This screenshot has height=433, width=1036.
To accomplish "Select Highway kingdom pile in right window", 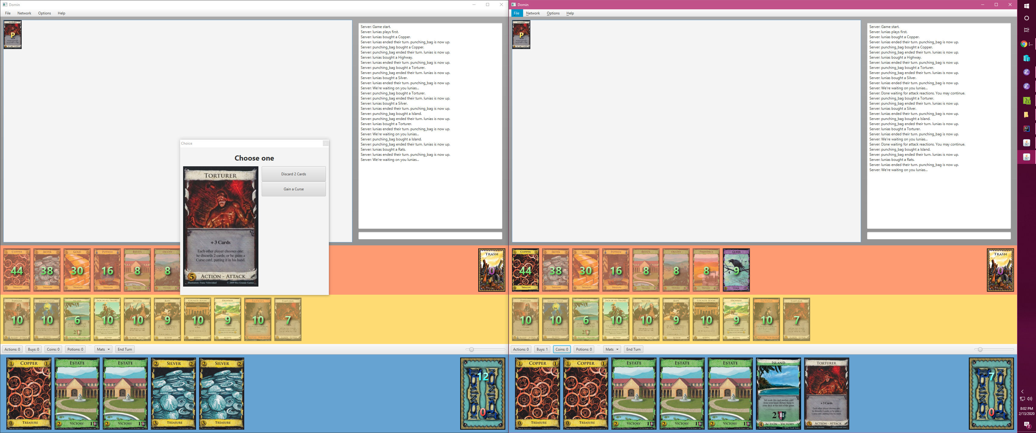I will 736,319.
